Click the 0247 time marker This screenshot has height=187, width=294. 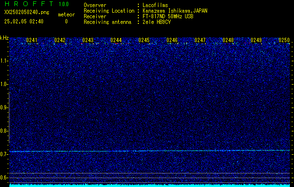(200, 40)
